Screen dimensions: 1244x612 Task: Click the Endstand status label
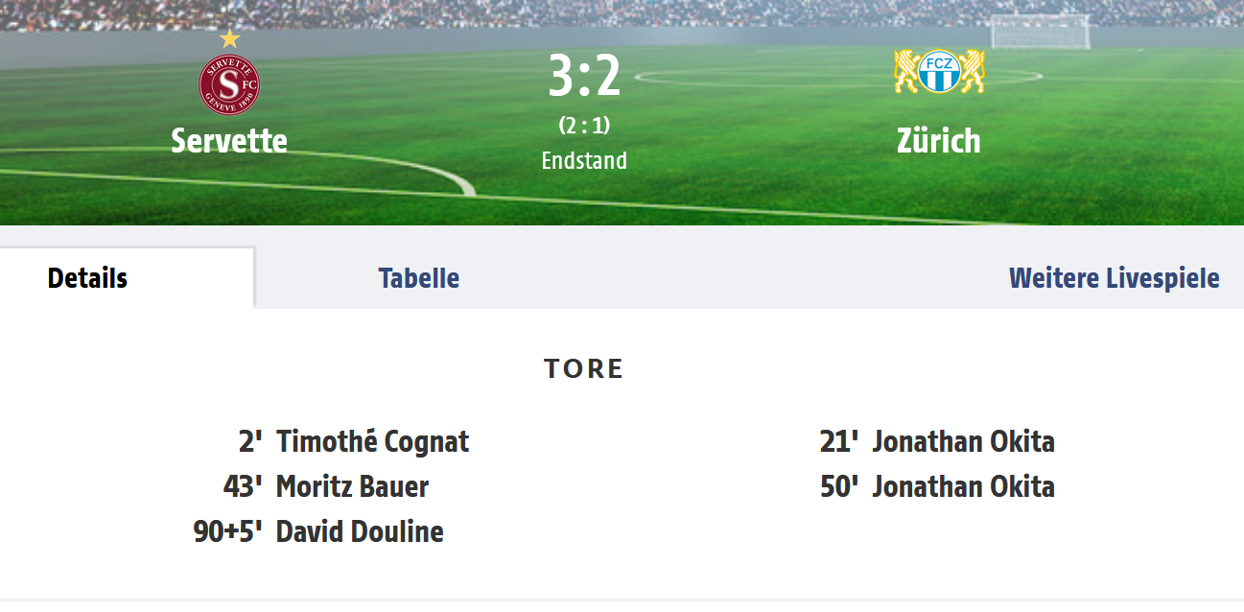pos(584,160)
